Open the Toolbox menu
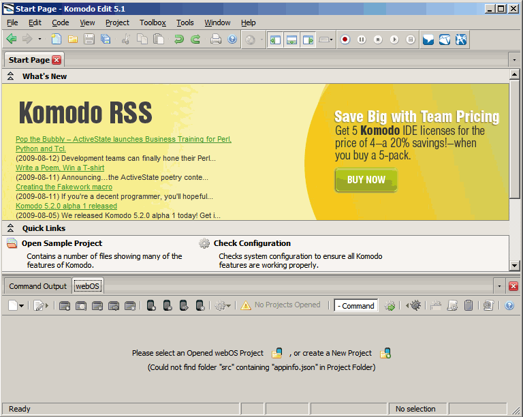The image size is (523, 417). 153,22
